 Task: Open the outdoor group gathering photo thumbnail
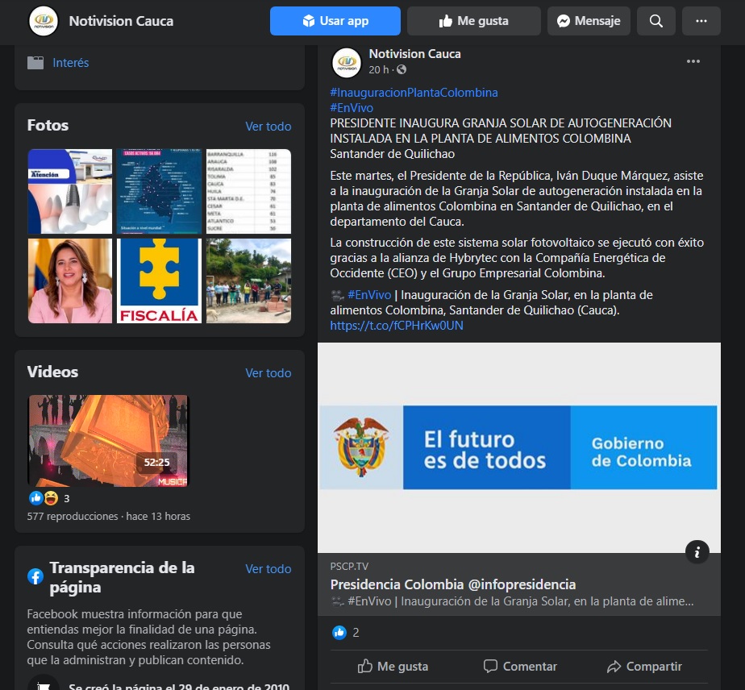[x=248, y=281]
